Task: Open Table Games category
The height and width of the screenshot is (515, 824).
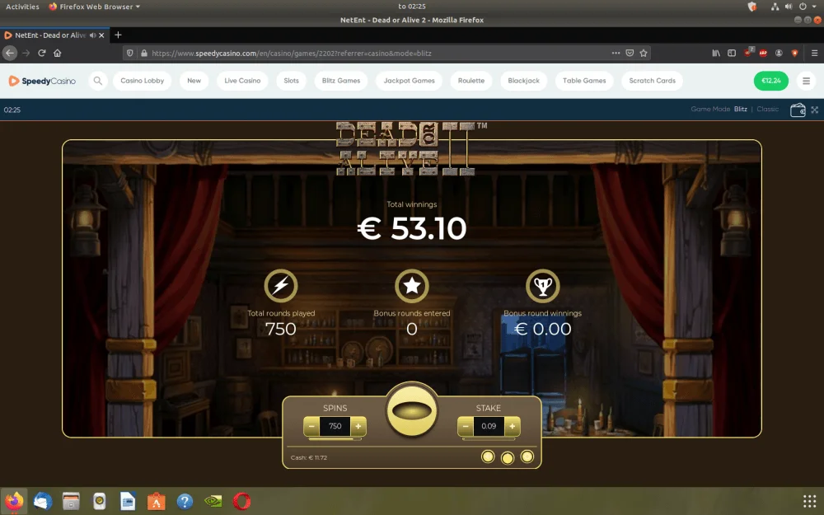Action: point(584,81)
